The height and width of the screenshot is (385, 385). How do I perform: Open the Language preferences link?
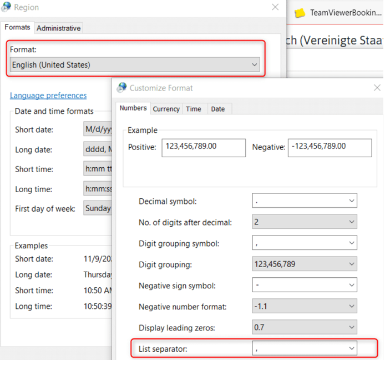point(48,96)
